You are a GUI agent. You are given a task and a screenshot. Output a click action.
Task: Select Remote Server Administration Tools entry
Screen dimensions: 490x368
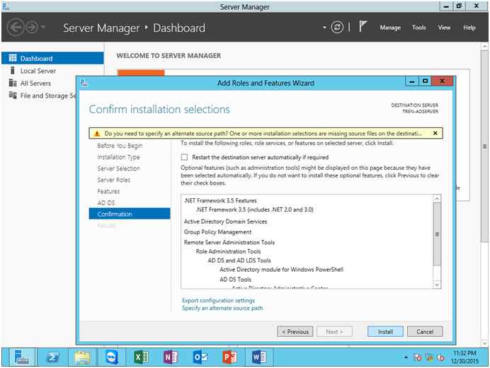click(229, 243)
